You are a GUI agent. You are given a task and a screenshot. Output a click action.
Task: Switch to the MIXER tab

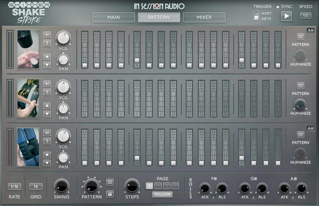(x=204, y=17)
